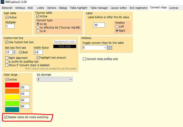
Task: Pick the yellow color range swatch
Action: (x=12, y=97)
